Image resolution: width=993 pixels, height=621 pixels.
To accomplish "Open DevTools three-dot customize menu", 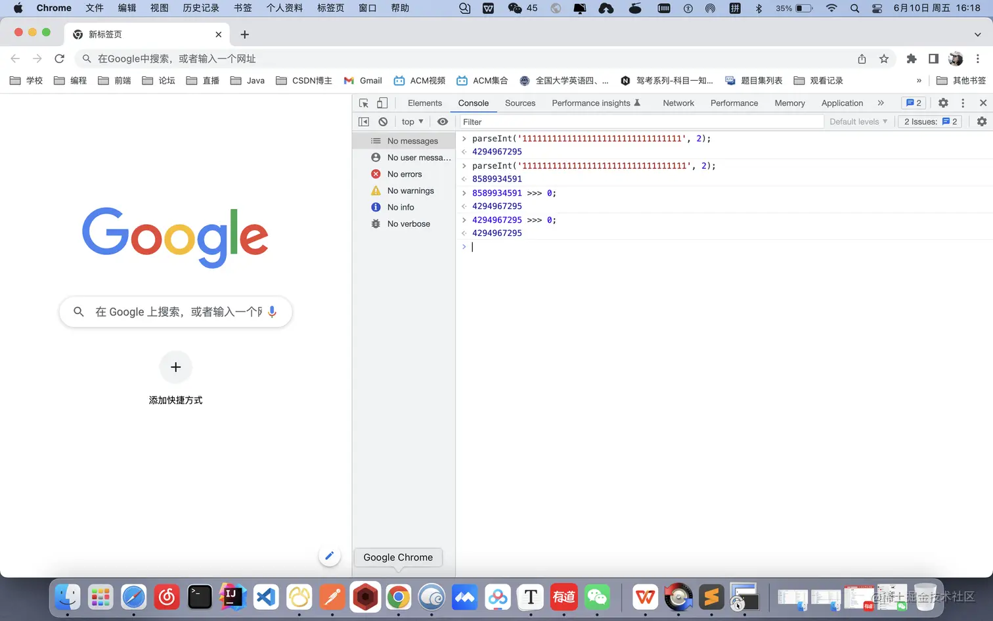I will (963, 103).
